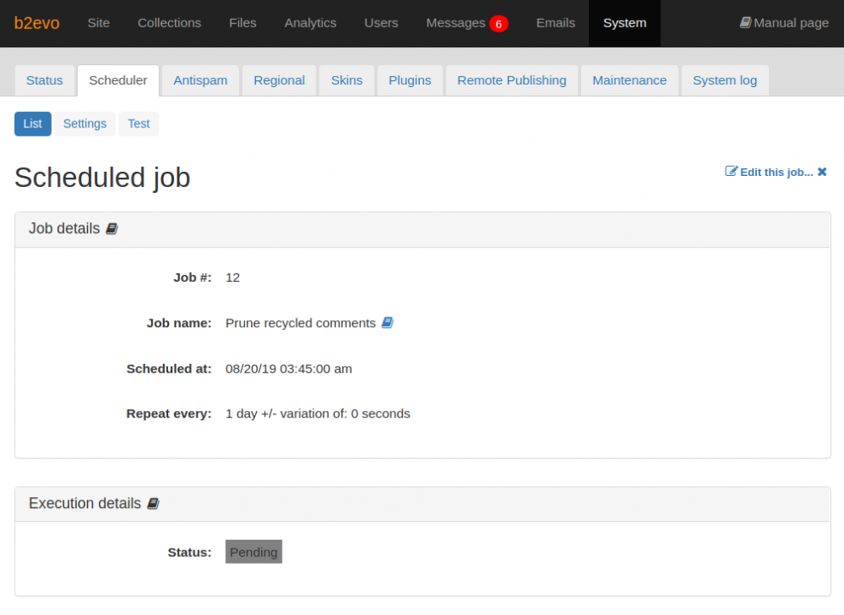Select the Scheduler tab
This screenshot has width=844, height=615.
[118, 80]
